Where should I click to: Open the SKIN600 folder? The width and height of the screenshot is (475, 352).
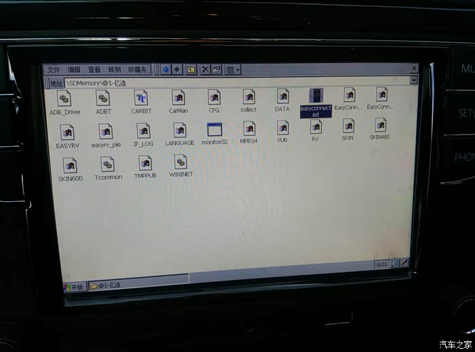coord(70,169)
